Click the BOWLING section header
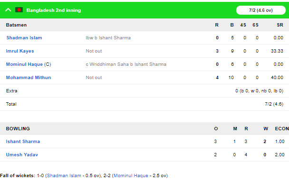 coord(18,128)
